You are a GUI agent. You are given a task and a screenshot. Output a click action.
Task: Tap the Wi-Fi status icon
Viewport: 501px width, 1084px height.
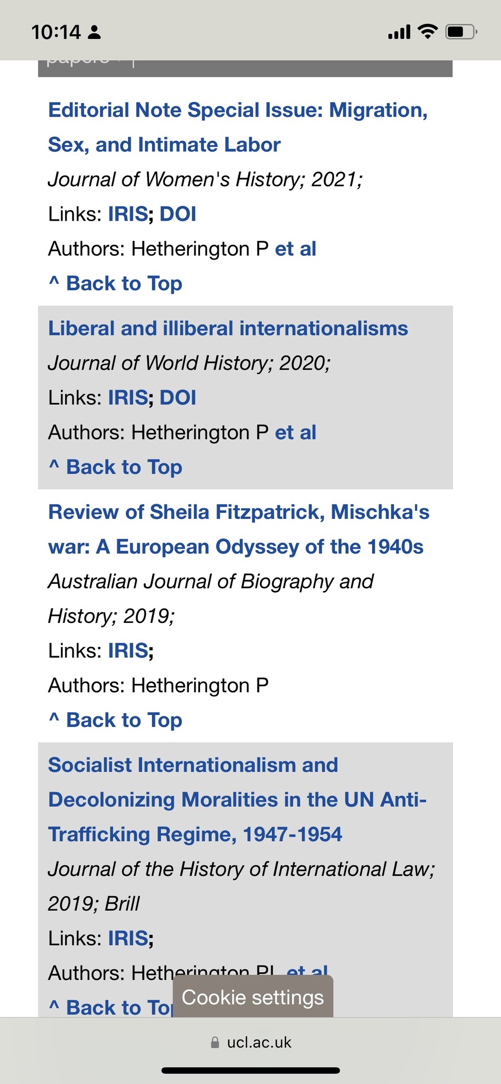[x=427, y=32]
